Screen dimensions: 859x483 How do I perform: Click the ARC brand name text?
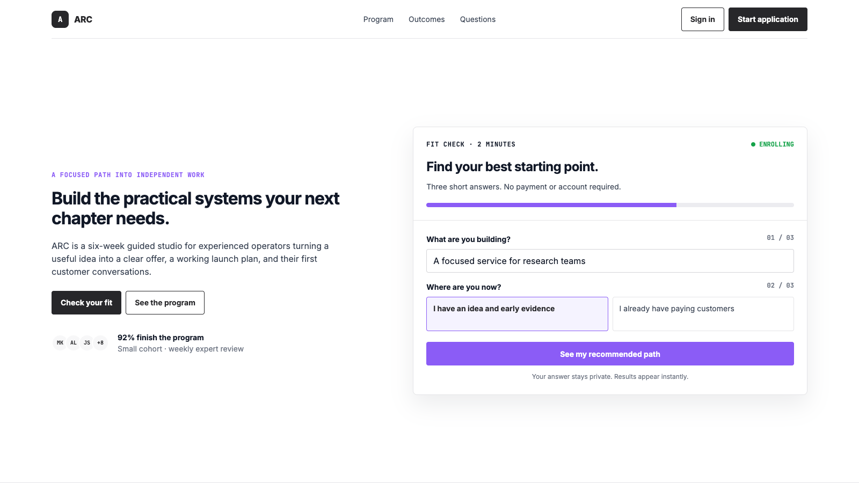click(x=83, y=19)
